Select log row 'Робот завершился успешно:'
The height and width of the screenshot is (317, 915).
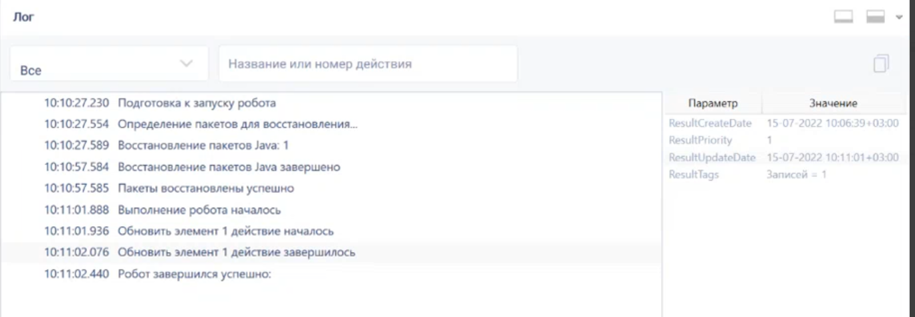point(331,274)
